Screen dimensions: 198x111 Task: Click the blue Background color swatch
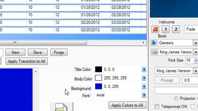(x=98, y=87)
